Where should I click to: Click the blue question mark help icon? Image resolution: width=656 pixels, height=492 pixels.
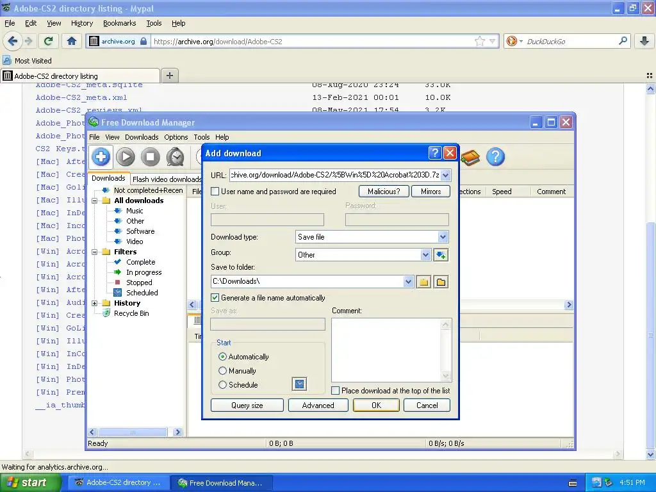click(x=495, y=157)
